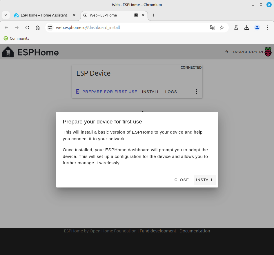Image resolution: width=274 pixels, height=255 pixels.
Task: Open the downloads icon
Action: 247,28
